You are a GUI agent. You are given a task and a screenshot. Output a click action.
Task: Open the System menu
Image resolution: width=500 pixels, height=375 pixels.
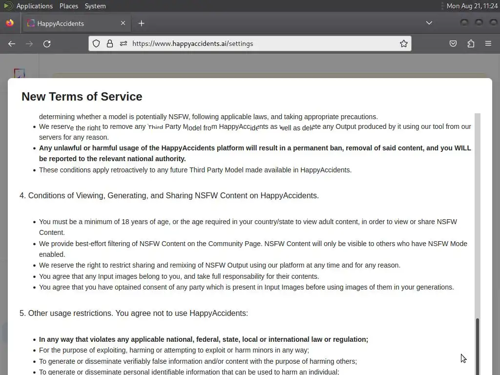click(95, 6)
